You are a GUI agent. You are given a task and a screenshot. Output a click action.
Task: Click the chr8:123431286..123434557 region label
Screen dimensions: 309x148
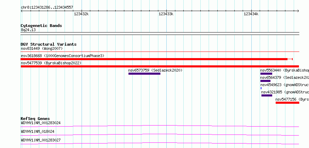[47, 8]
